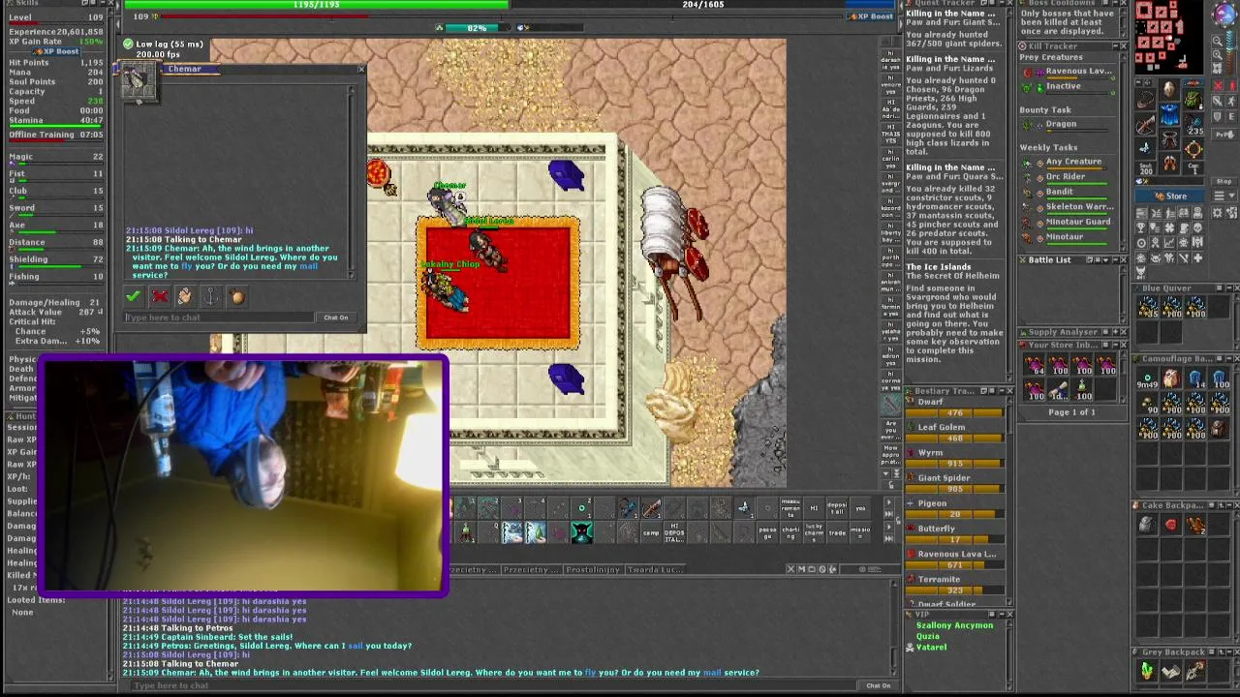The height and width of the screenshot is (697, 1240).
Task: Click the target circle icon in the sidebar grid
Action: (1141, 243)
